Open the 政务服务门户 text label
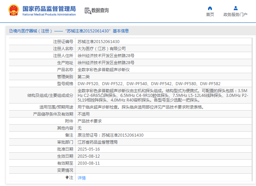 coord(235,15)
